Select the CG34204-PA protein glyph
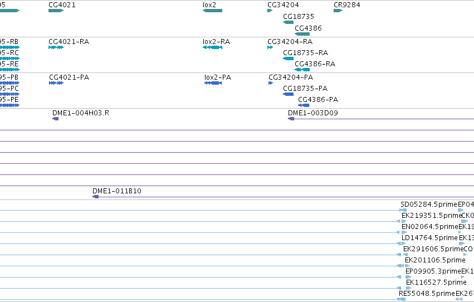The width and height of the screenshot is (474, 302). pos(271,83)
